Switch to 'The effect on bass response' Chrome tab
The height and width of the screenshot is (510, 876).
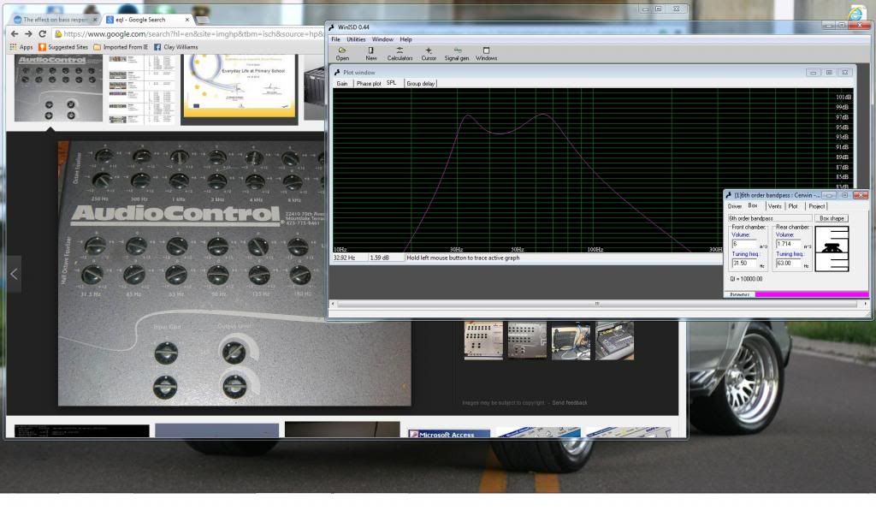click(x=52, y=20)
